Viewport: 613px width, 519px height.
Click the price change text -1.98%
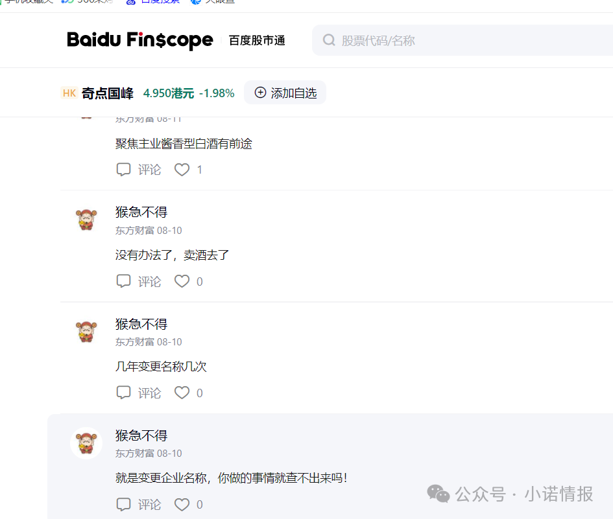[218, 93]
